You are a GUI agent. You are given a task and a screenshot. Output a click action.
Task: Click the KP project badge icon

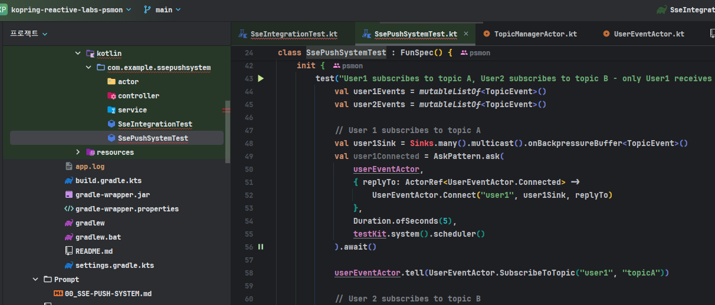coord(3,9)
